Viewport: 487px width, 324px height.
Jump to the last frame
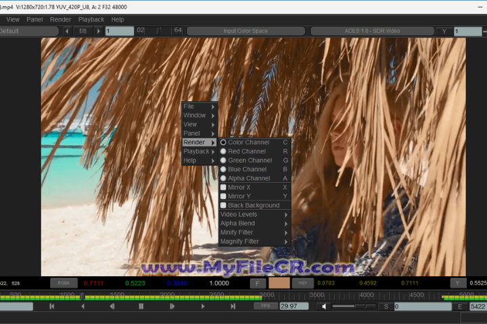233,306
